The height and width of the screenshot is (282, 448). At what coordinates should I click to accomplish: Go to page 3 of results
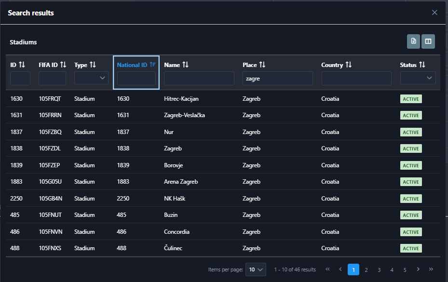click(x=380, y=269)
